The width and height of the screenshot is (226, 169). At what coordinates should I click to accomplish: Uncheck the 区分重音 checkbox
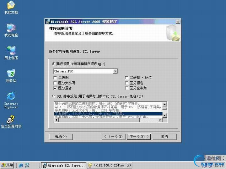(x=55, y=88)
